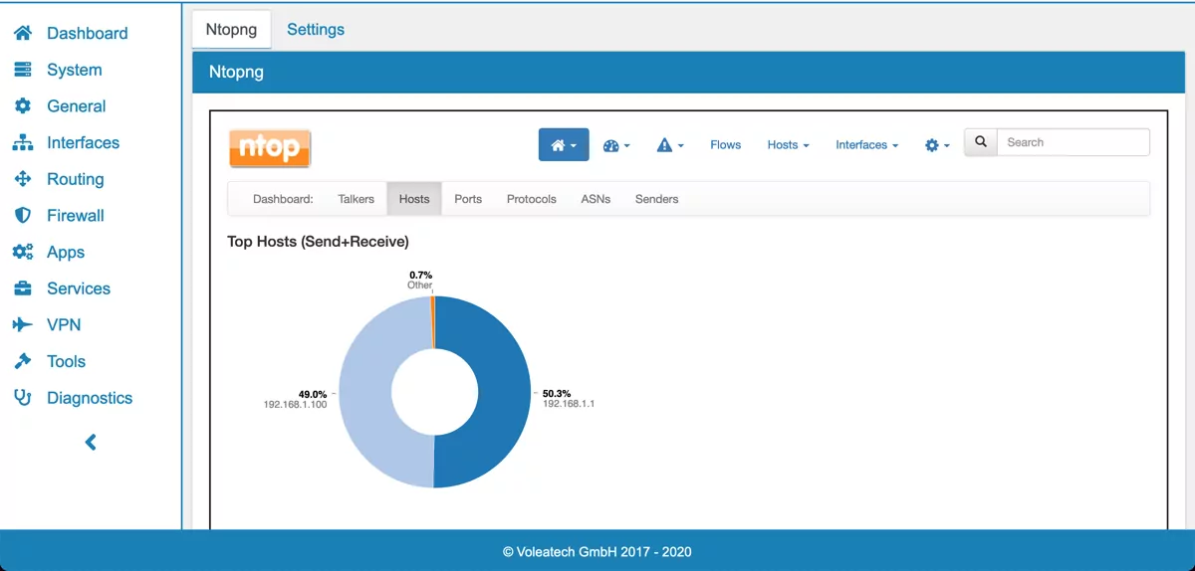Open the alerts warning triangle menu
The image size is (1195, 571).
[670, 145]
